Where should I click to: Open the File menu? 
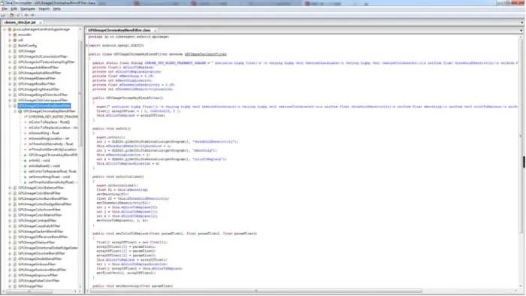click(x=5, y=9)
